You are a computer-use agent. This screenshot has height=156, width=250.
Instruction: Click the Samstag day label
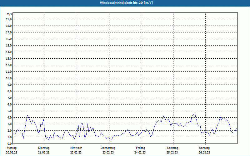[x=172, y=148]
